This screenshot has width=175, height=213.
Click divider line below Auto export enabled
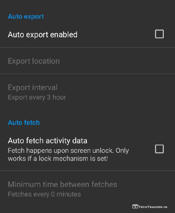[x=87, y=47]
